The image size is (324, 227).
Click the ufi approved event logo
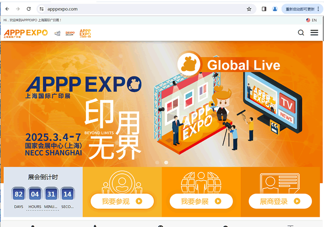coord(57,33)
